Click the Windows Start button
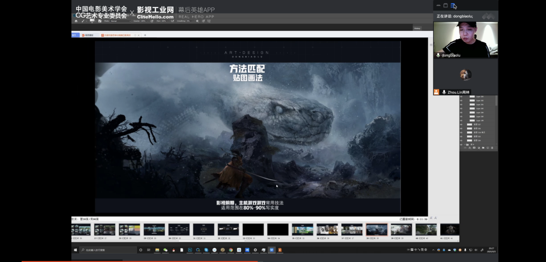 pos(75,250)
